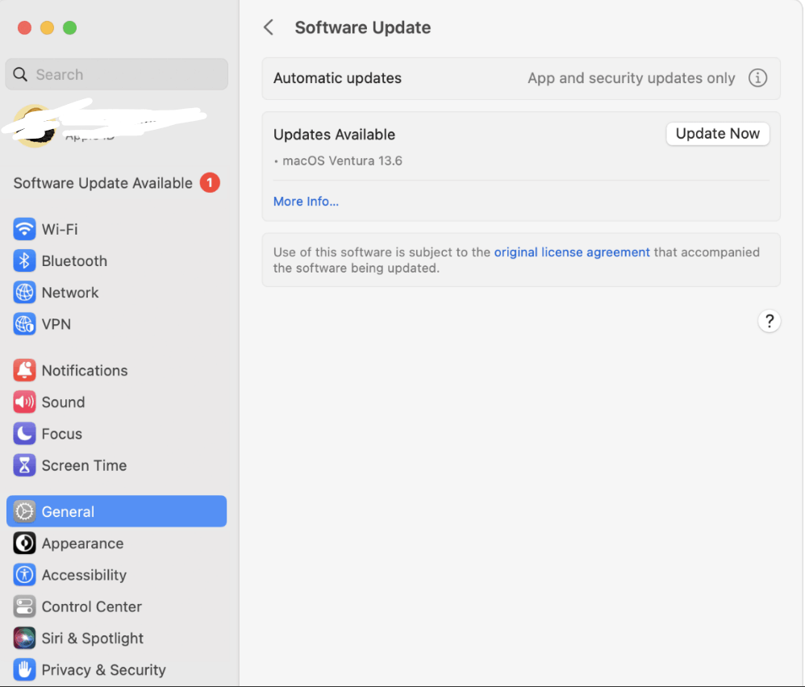The width and height of the screenshot is (805, 687).
Task: Select the Sound speaker icon
Action: coord(24,402)
